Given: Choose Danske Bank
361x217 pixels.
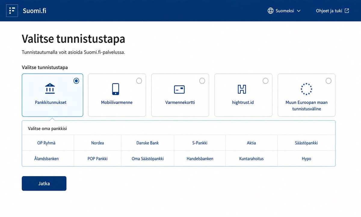Looking at the screenshot, I should pyautogui.click(x=148, y=143).
